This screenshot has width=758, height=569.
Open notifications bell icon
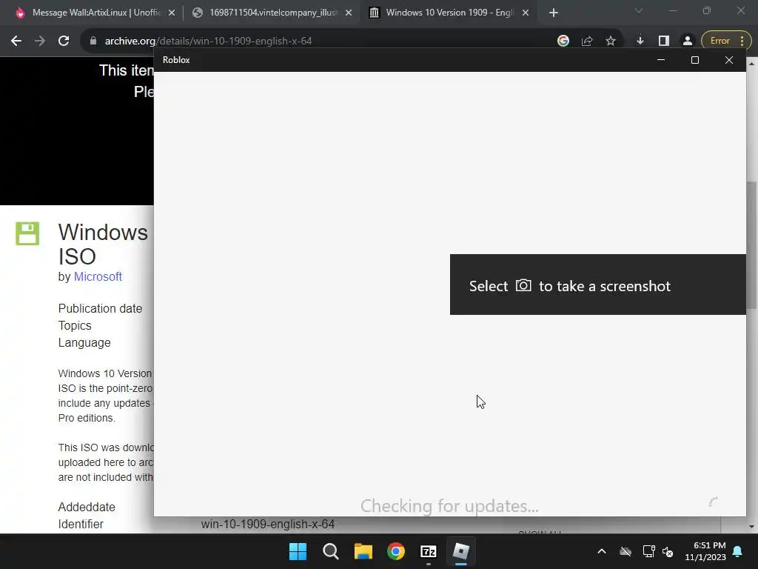(x=738, y=551)
